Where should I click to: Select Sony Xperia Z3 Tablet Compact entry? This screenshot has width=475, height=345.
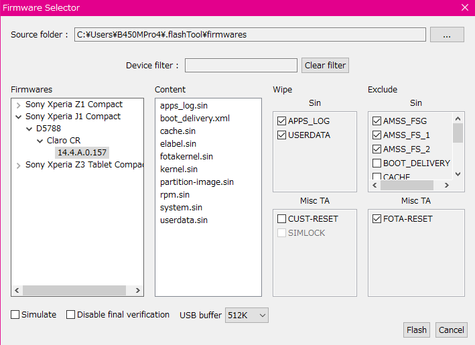coord(84,165)
